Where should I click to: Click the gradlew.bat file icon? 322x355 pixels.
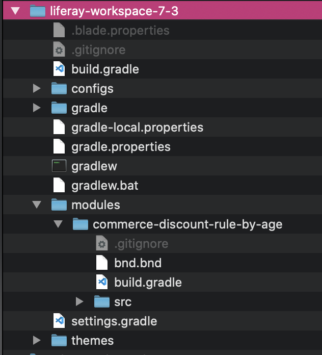59,185
